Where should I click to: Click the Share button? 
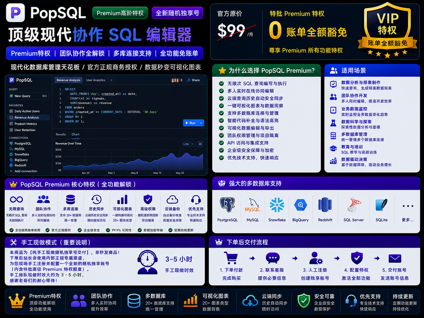194,80
